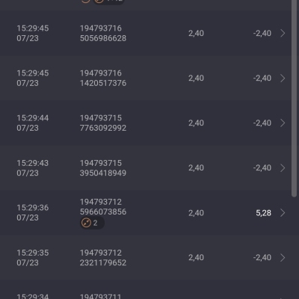Open the partially visible 15:29:34 entry
The image size is (299, 299).
tap(149, 294)
